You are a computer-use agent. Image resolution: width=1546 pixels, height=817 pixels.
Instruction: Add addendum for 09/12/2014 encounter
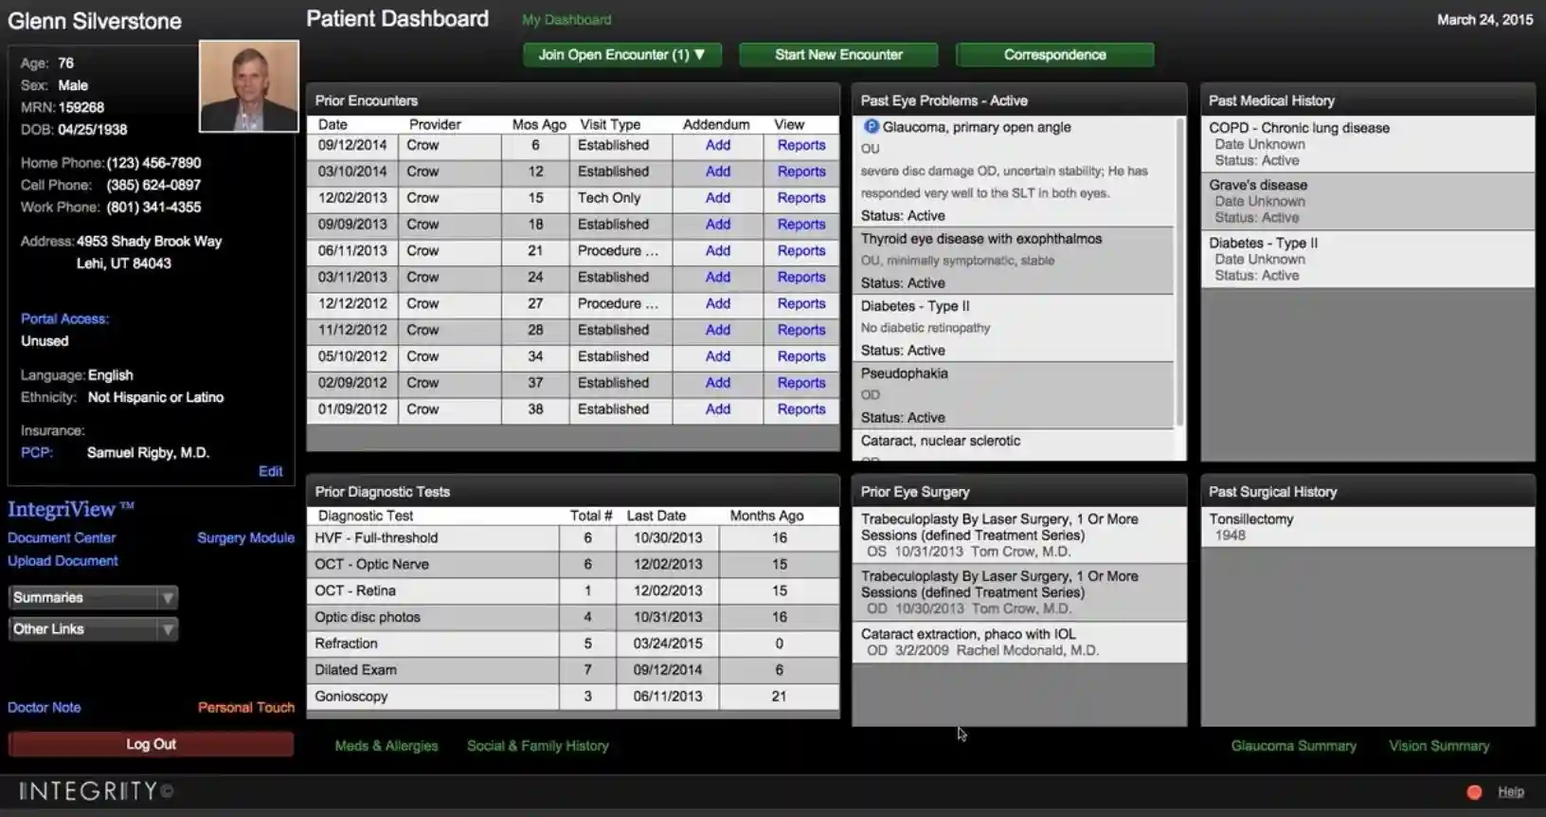pos(718,145)
